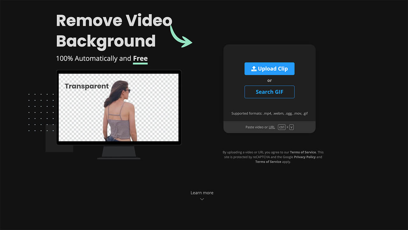The height and width of the screenshot is (230, 408).
Task: Click the upload arrow icon in Upload Clip
Action: pyautogui.click(x=254, y=69)
